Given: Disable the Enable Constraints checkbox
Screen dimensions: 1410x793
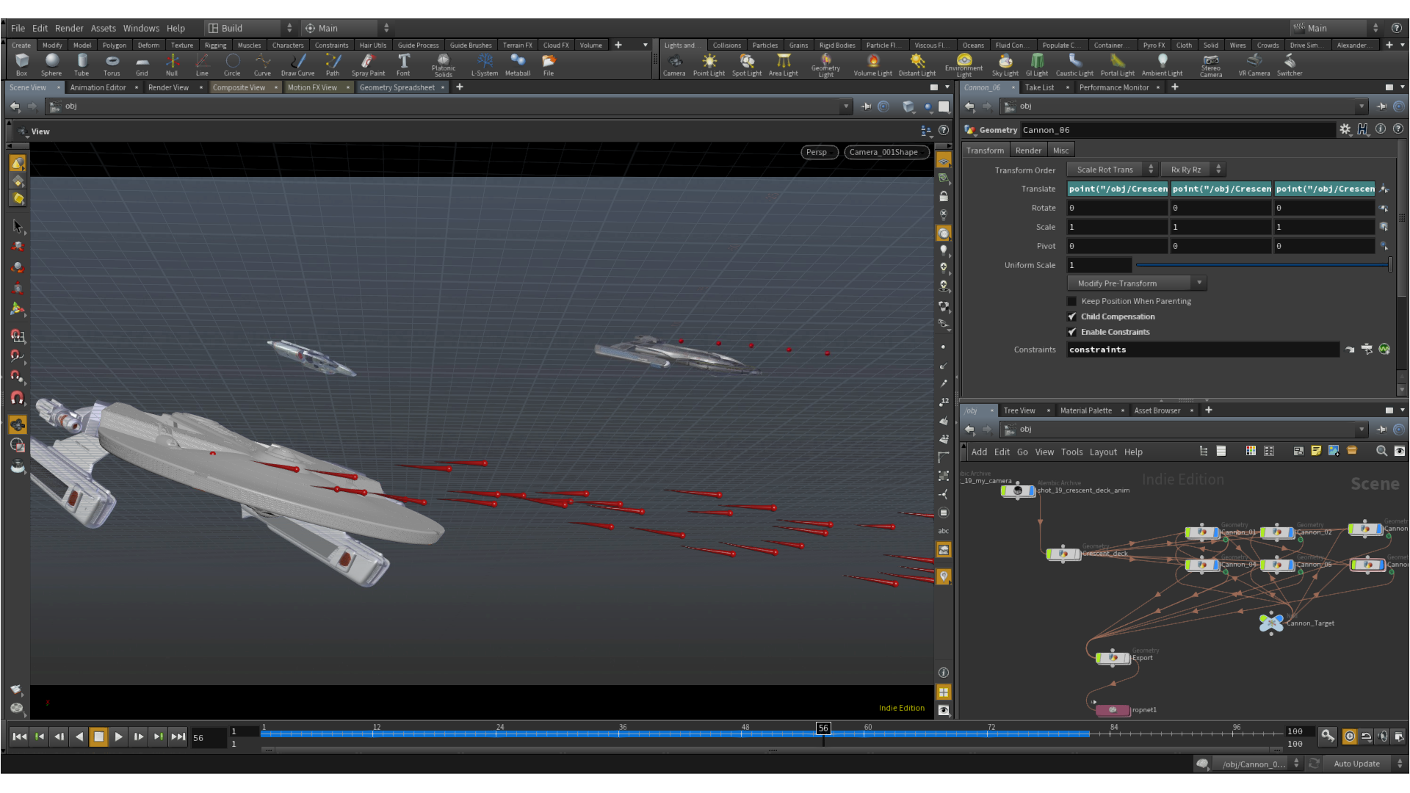Looking at the screenshot, I should coord(1071,332).
